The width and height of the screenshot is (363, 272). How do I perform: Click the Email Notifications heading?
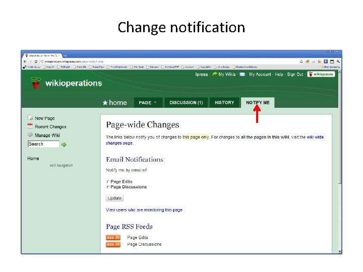pos(135,159)
